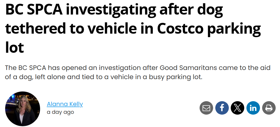
Task: Click the article summary paragraph
Action: (x=138, y=72)
